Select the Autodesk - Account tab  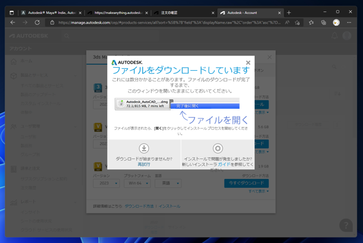click(250, 13)
